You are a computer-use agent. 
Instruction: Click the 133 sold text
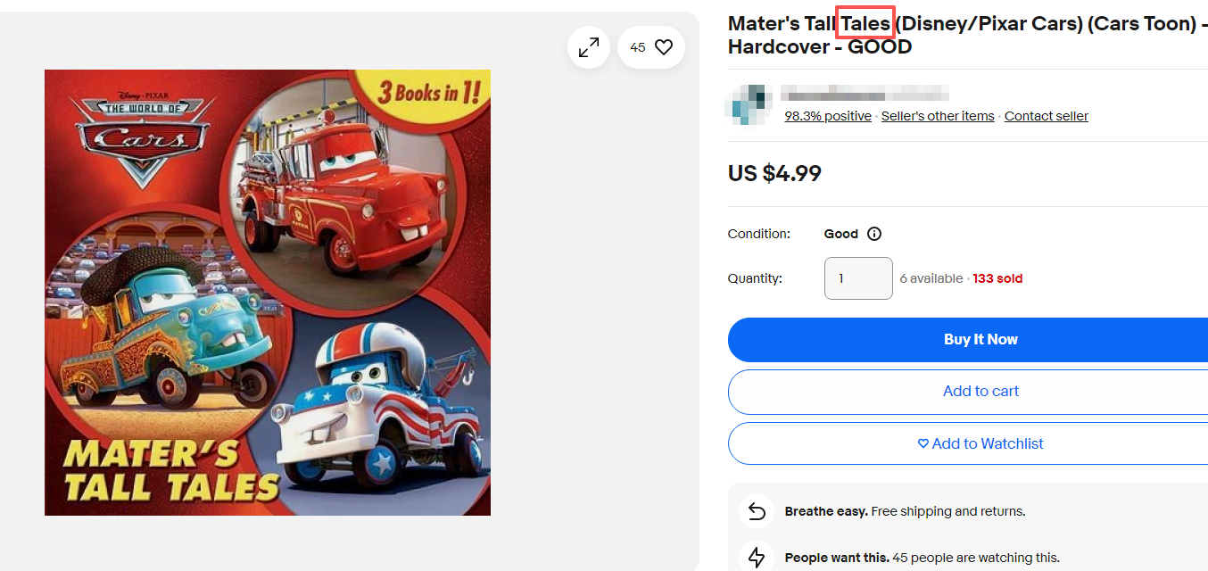click(997, 278)
